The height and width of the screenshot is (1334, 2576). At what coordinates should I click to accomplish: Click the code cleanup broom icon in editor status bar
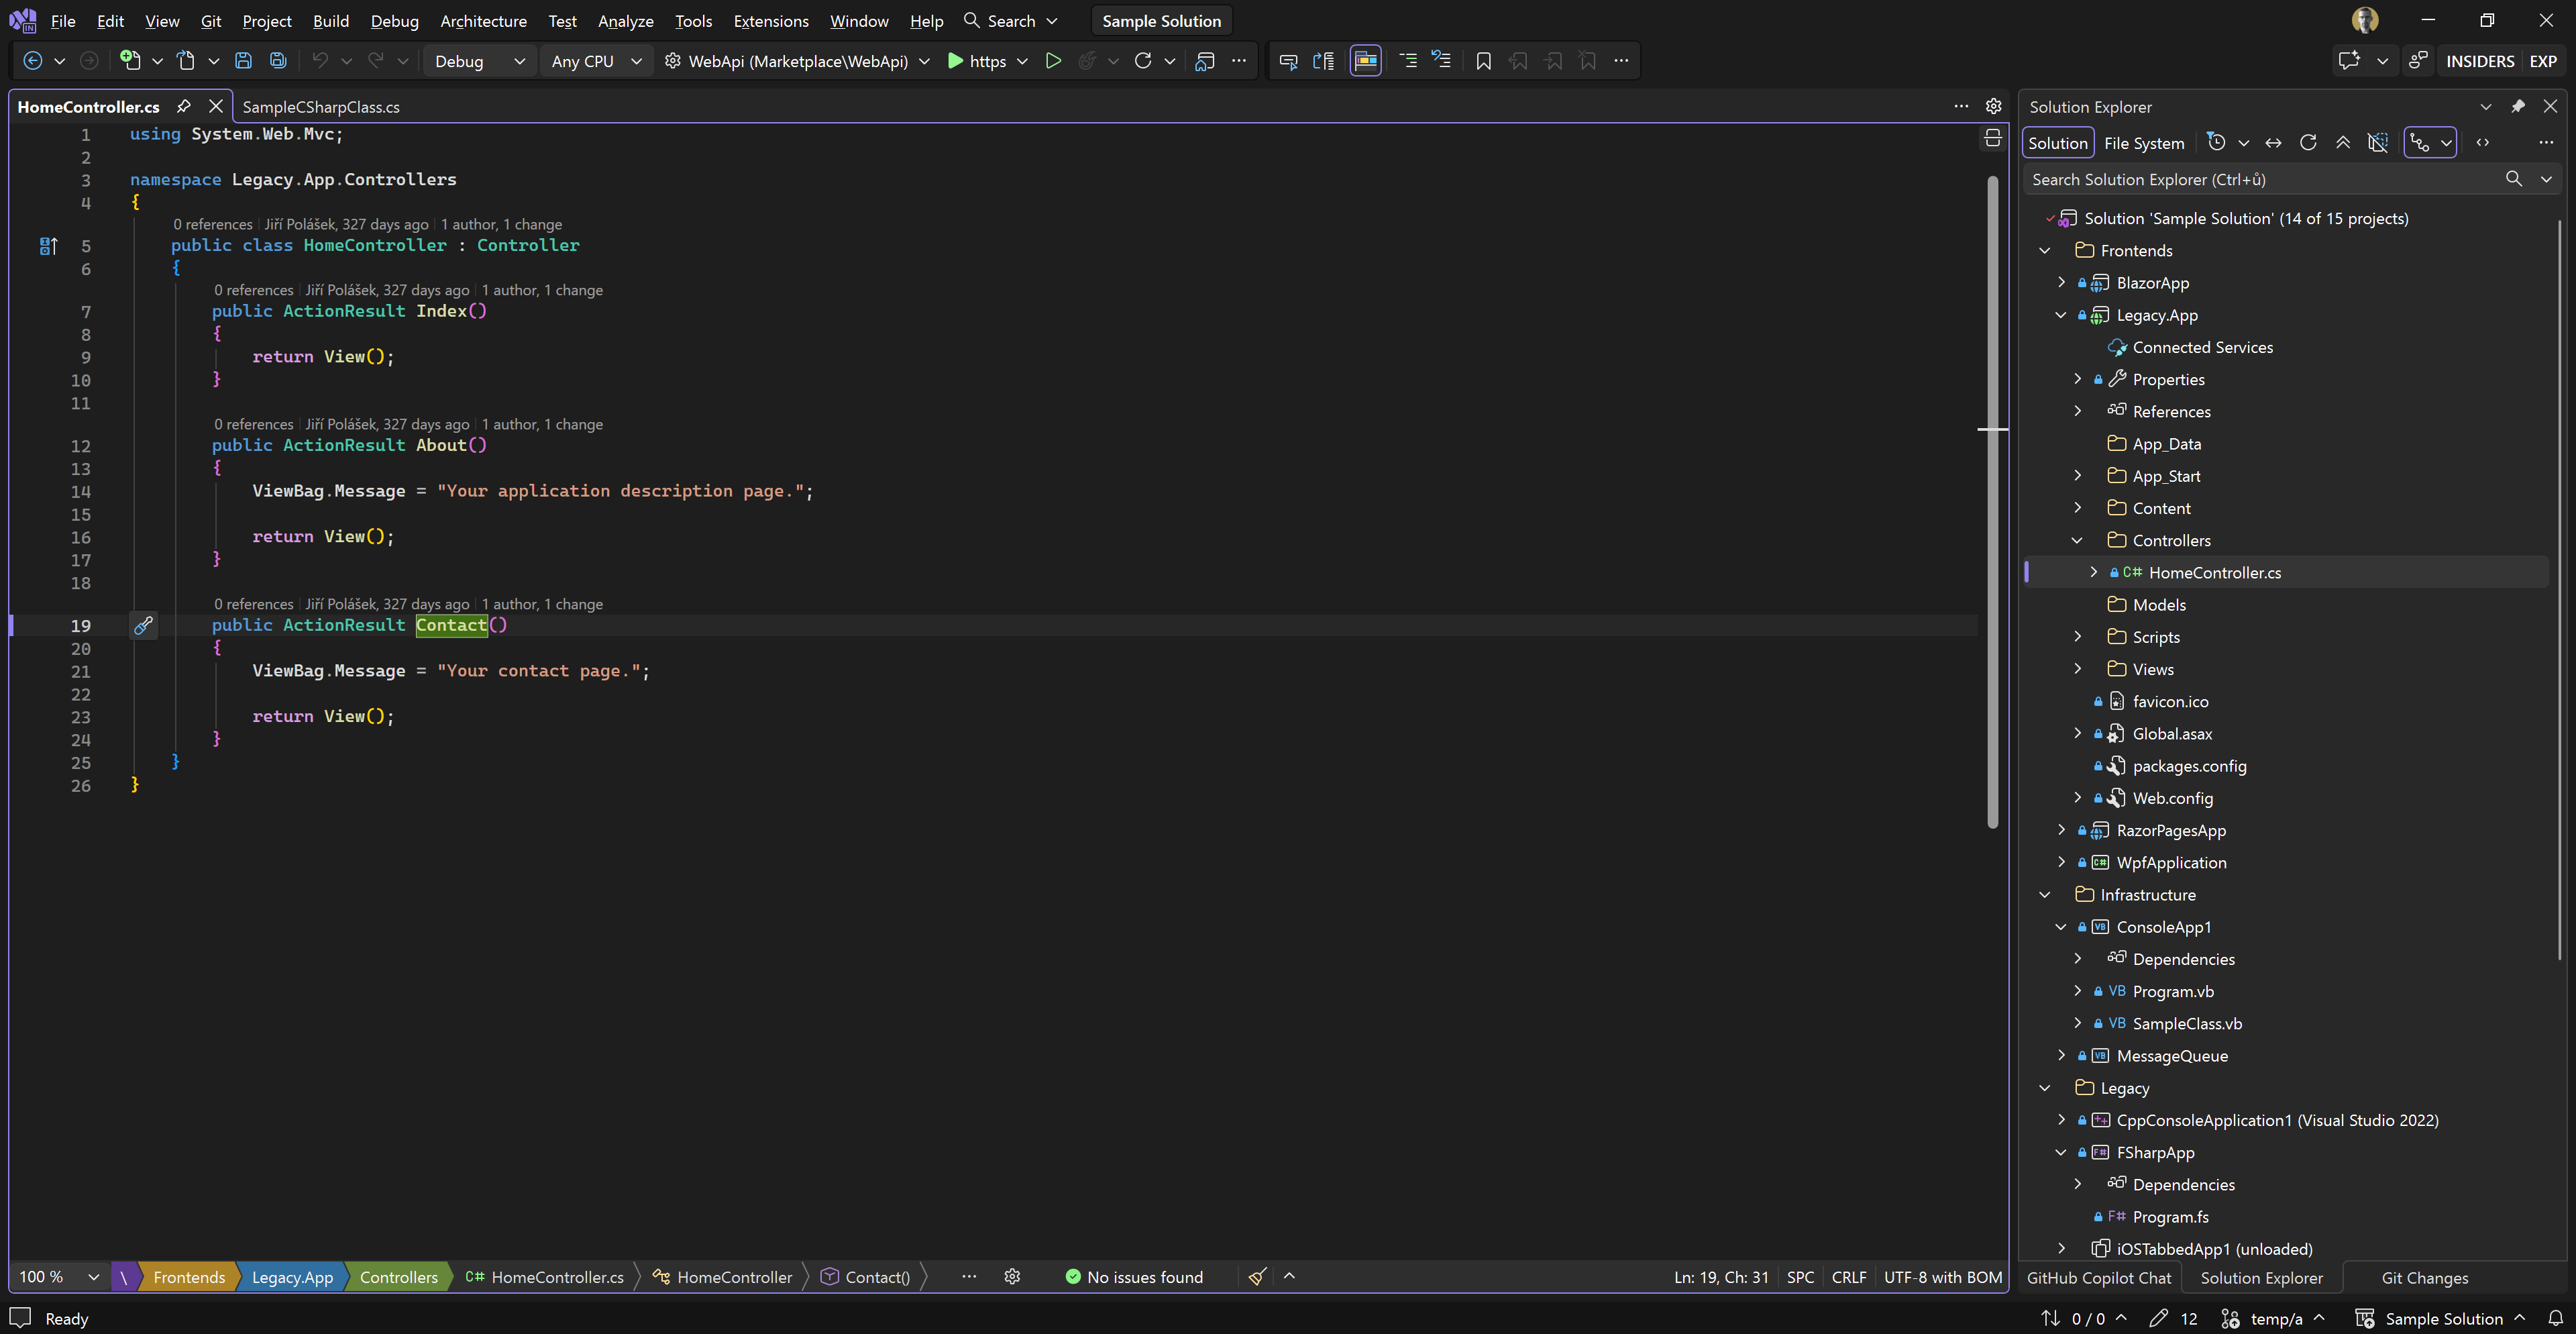click(x=1258, y=1276)
